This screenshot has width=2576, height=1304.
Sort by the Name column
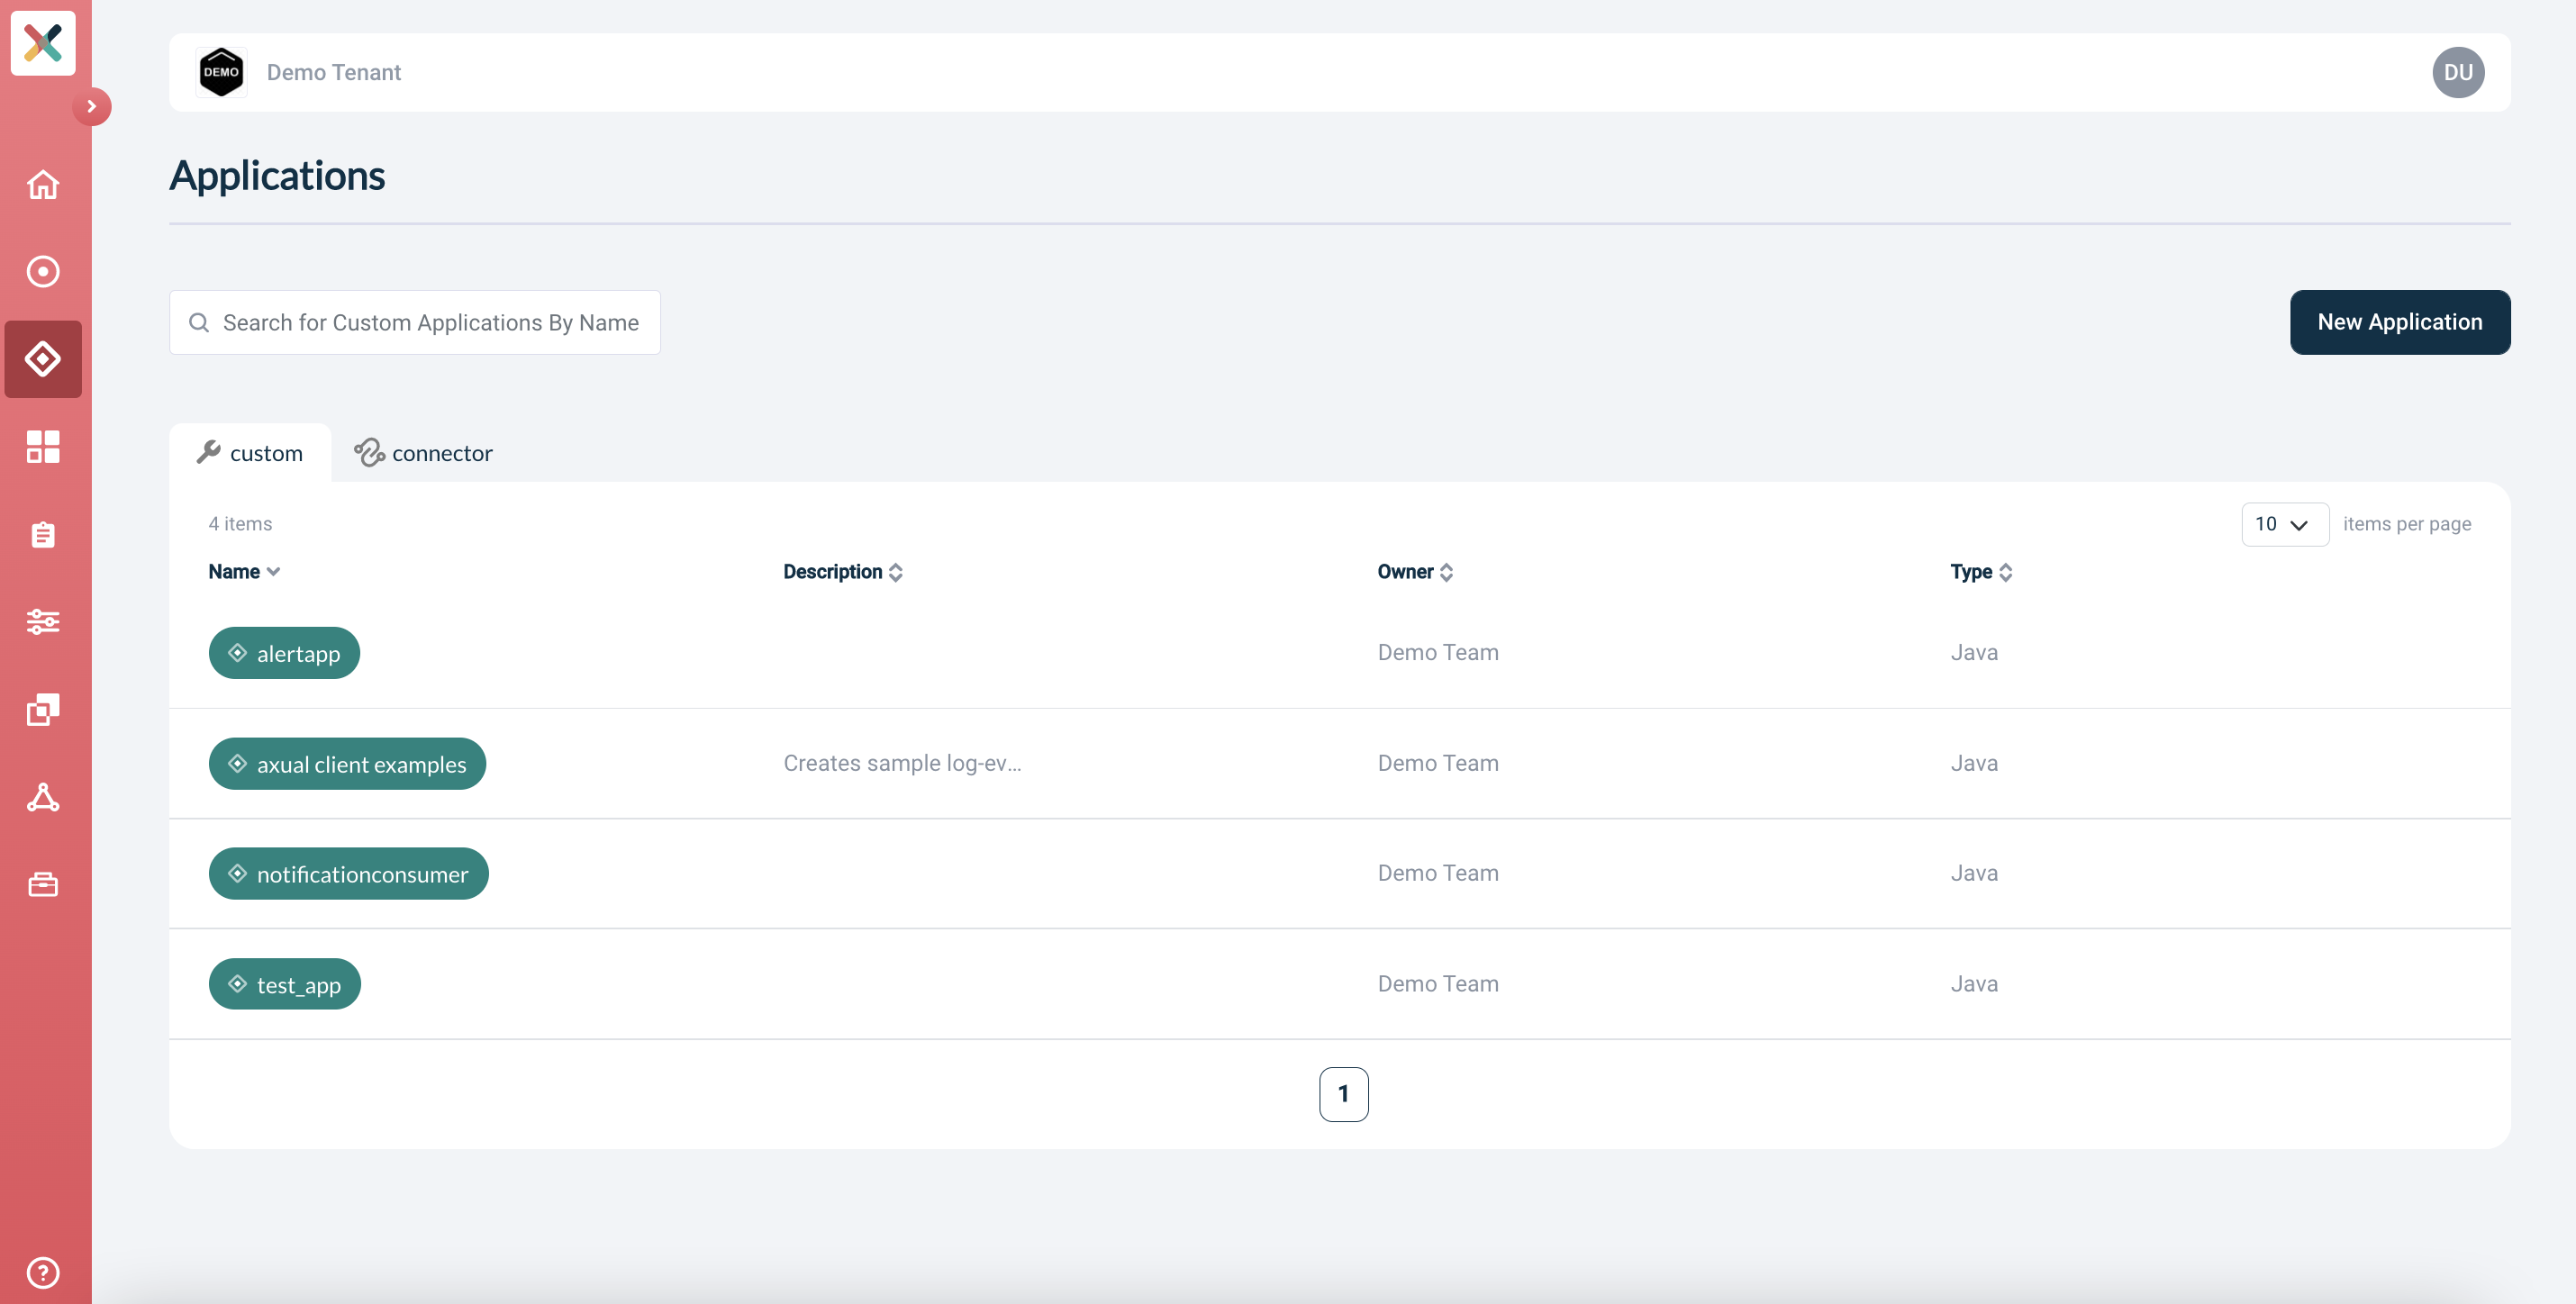click(244, 572)
